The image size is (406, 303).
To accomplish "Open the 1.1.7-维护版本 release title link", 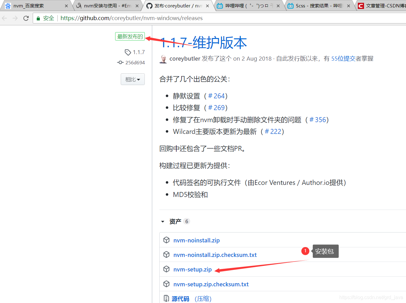I will pyautogui.click(x=204, y=43).
